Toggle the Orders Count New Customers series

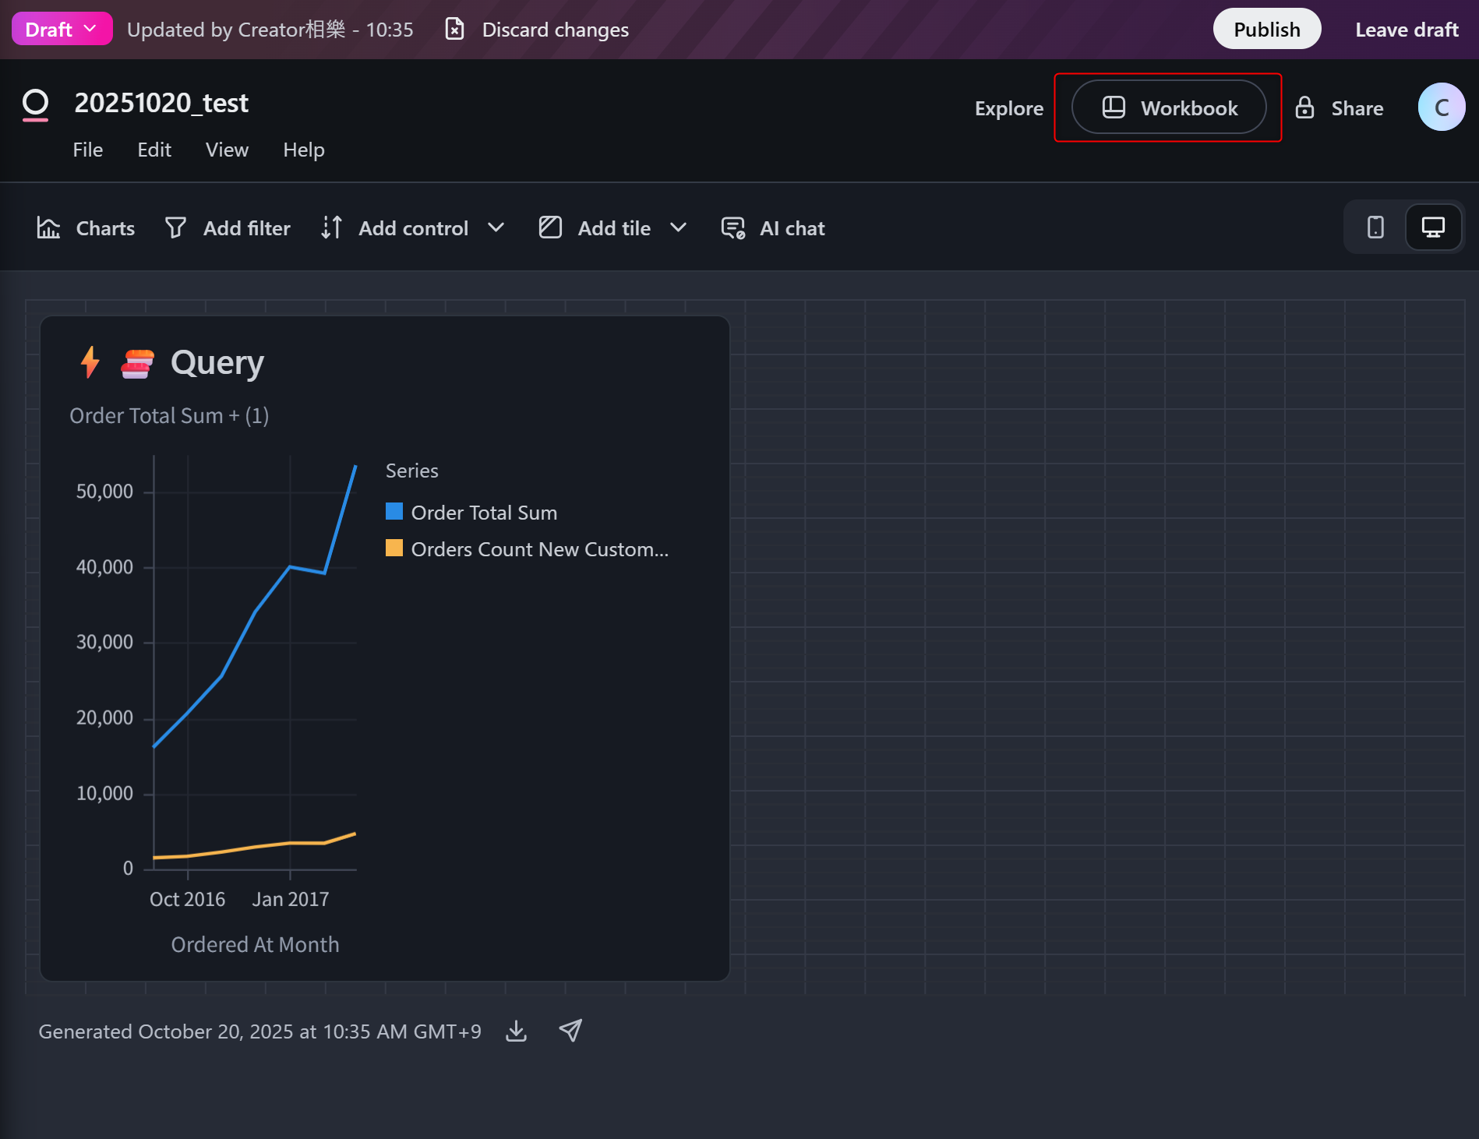click(x=539, y=549)
